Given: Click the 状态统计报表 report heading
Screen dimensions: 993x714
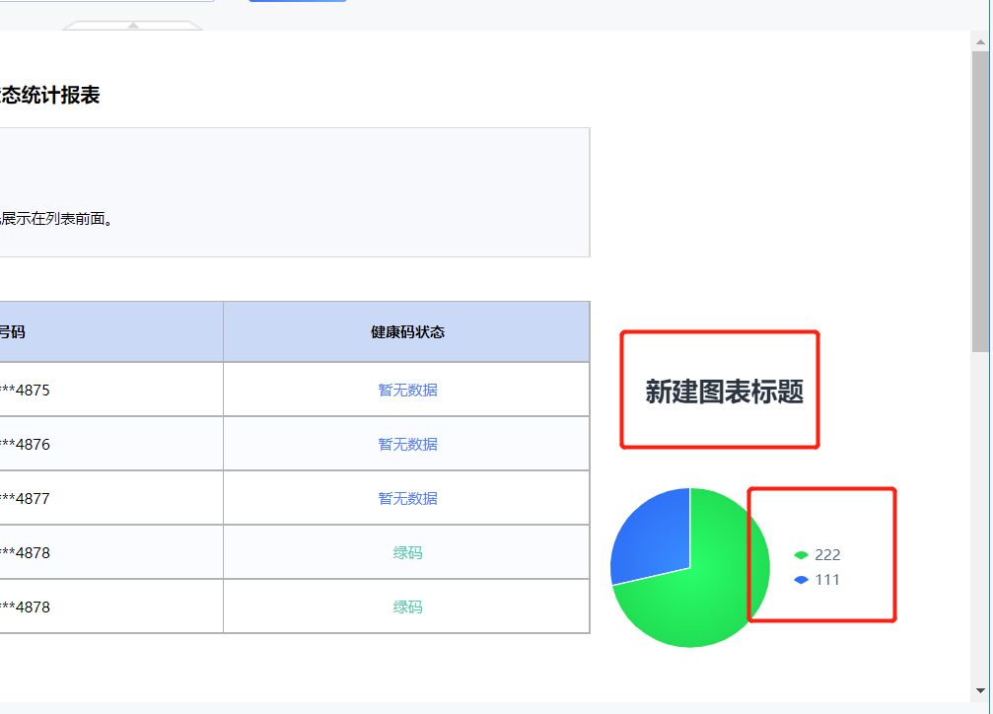Looking at the screenshot, I should point(49,95).
